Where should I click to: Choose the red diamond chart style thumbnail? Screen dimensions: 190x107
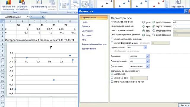157,4
